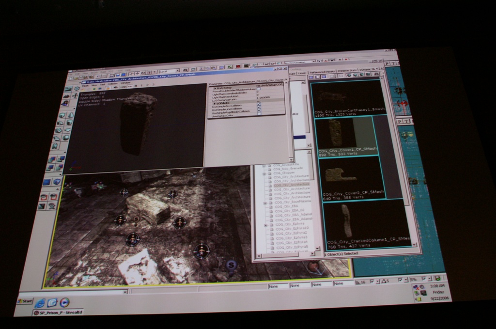Toggle ForceDoubleSidedShadowVolume checkbox
Screen dimensions: 496x329
click(x=259, y=90)
